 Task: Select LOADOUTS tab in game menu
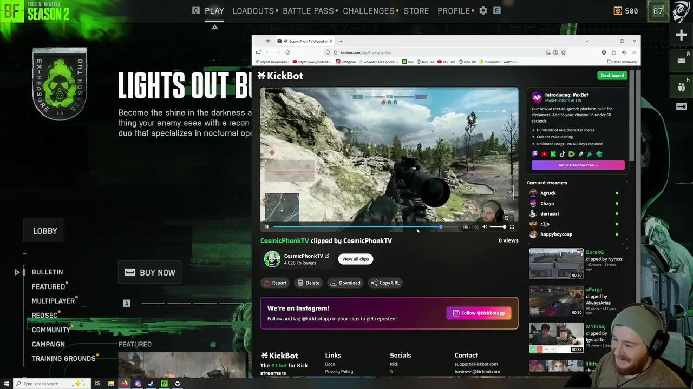coord(253,11)
